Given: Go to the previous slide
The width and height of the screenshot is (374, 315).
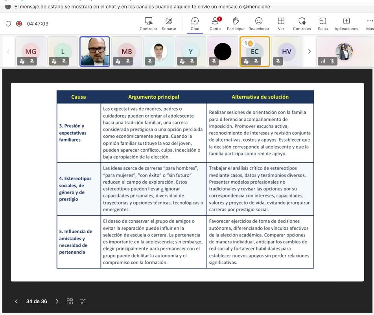Looking at the screenshot, I should click(16, 301).
